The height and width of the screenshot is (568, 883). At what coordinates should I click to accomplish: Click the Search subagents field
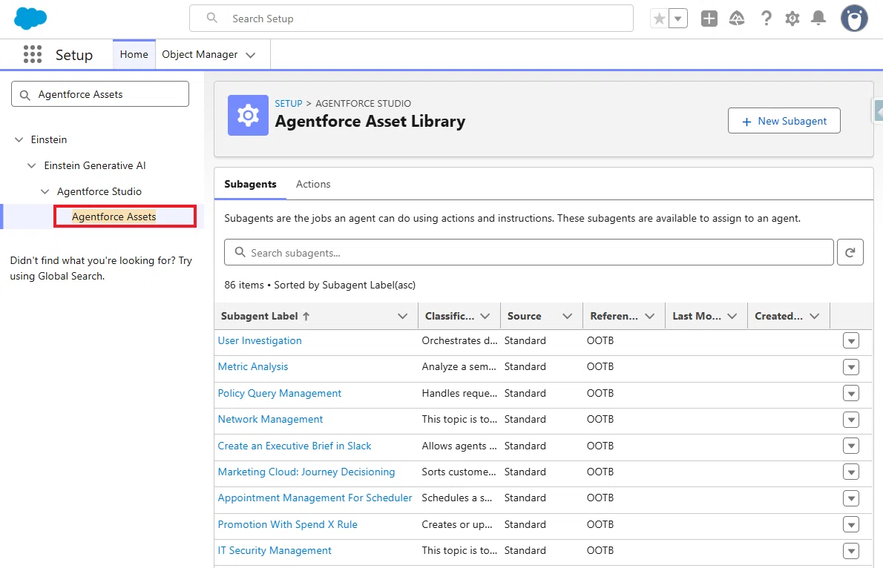click(x=529, y=252)
